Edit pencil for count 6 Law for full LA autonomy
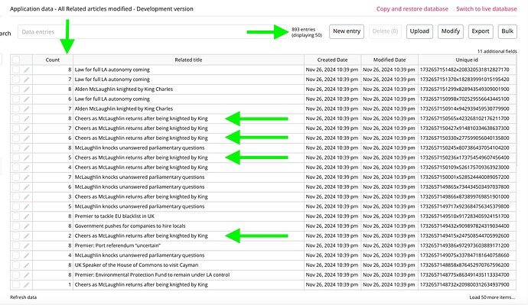528x305 pixels. pyautogui.click(x=26, y=99)
